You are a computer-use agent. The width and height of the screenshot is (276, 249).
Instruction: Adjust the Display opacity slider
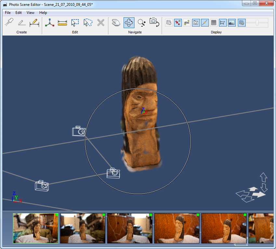(x=257, y=22)
